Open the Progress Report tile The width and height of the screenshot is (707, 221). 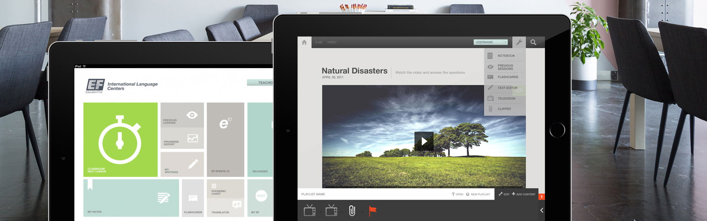point(182,139)
